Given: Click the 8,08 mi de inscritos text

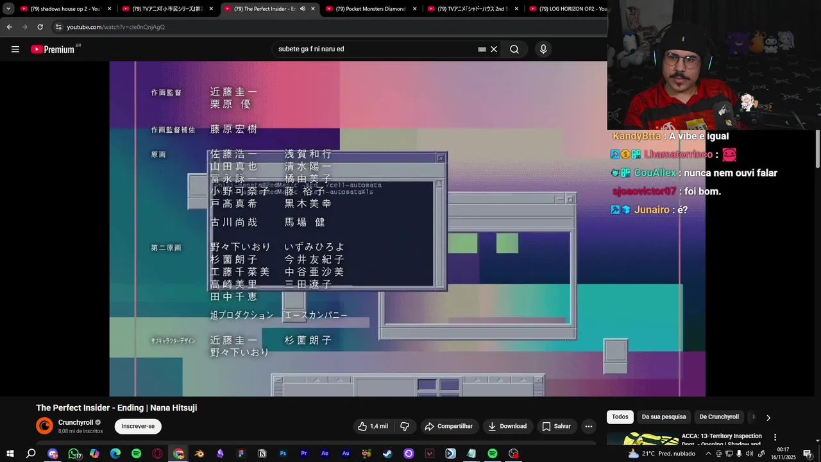Looking at the screenshot, I should pos(81,431).
